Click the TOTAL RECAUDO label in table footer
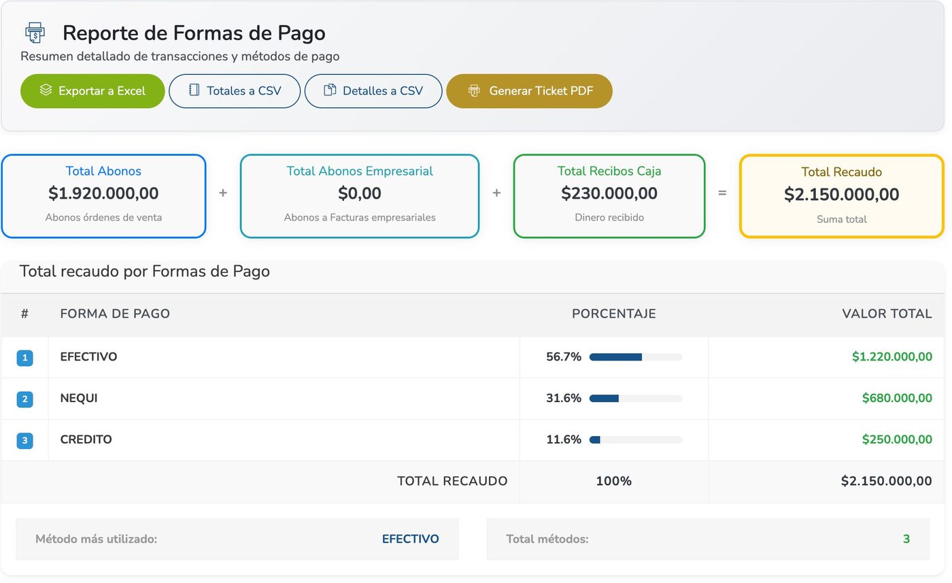The width and height of the screenshot is (952, 583). pos(452,481)
